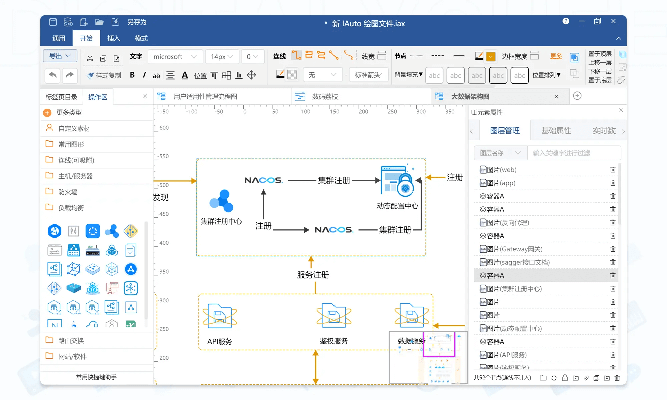Delete the 图片(web) layer with trash icon
The height and width of the screenshot is (400, 667).
click(x=613, y=170)
